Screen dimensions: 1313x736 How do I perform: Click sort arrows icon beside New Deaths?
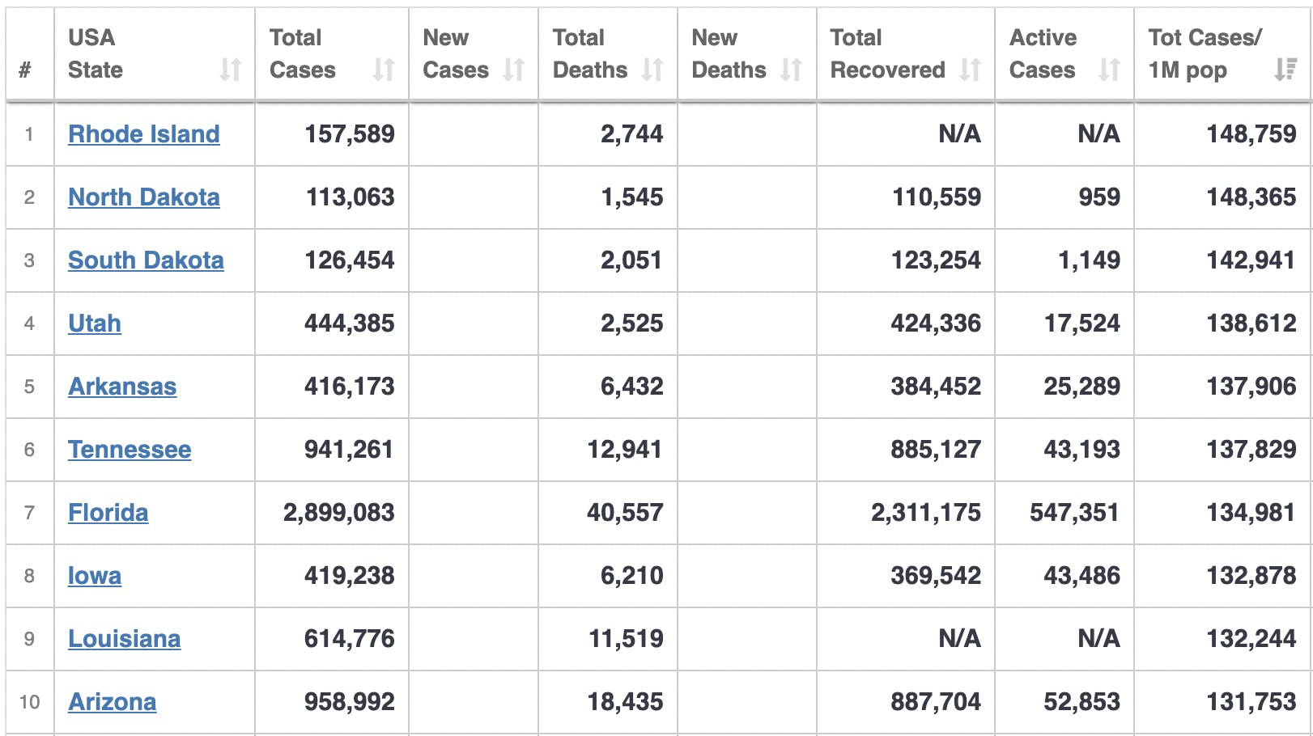click(791, 70)
